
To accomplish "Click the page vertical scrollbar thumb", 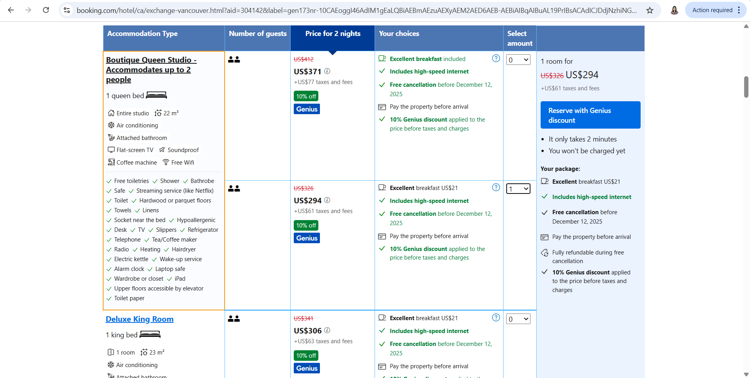I will click(746, 87).
